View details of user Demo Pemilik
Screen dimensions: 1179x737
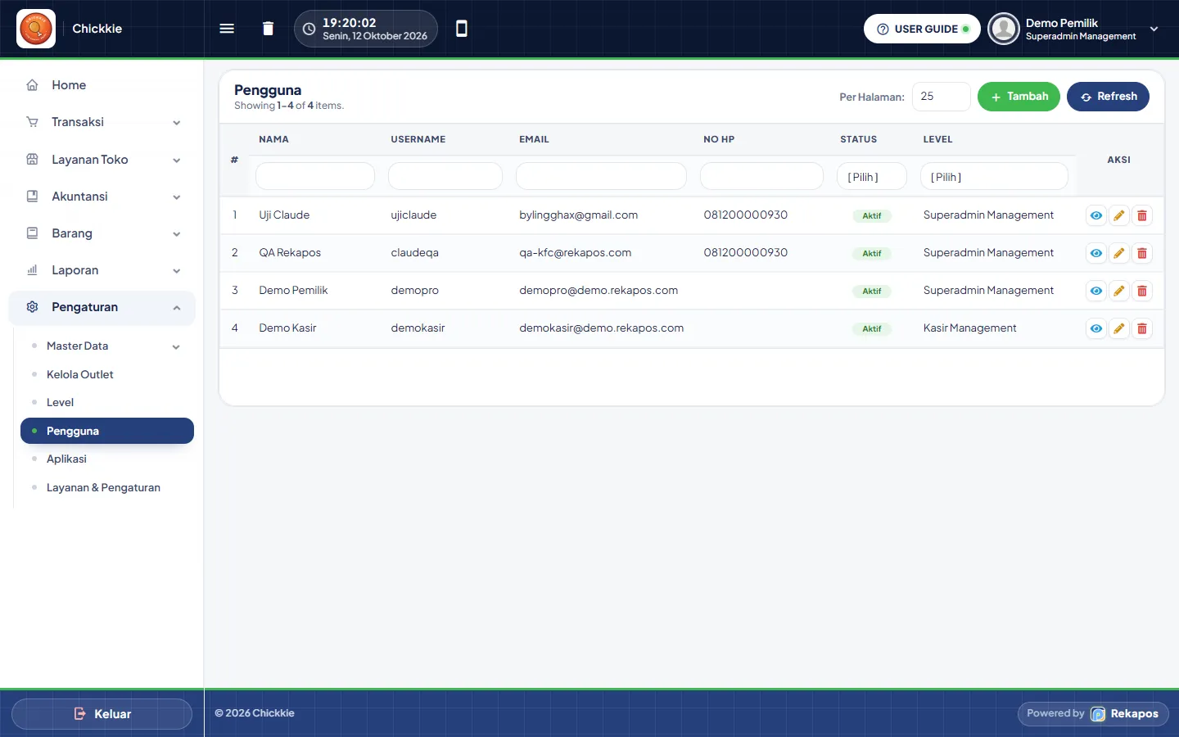tap(1095, 291)
